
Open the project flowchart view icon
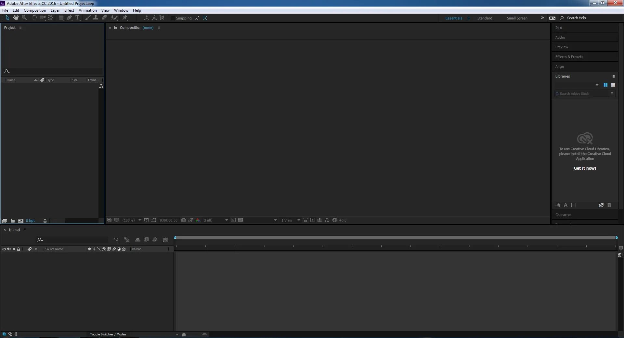point(101,86)
